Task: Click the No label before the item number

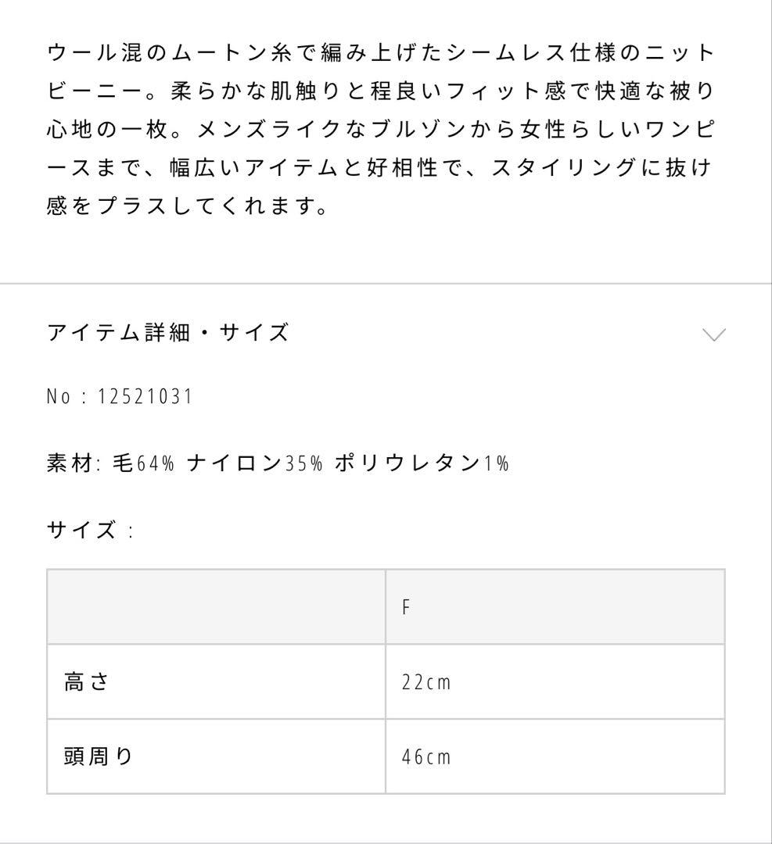Action: (x=59, y=397)
